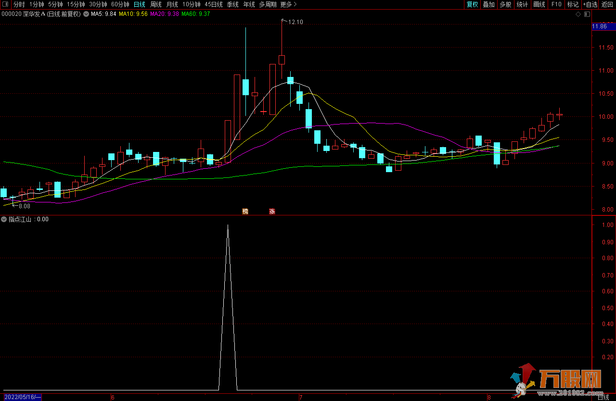Viewport: 616px width, 401px height.
Task: Click the 2022/05/16 date label
Action: pos(23,397)
